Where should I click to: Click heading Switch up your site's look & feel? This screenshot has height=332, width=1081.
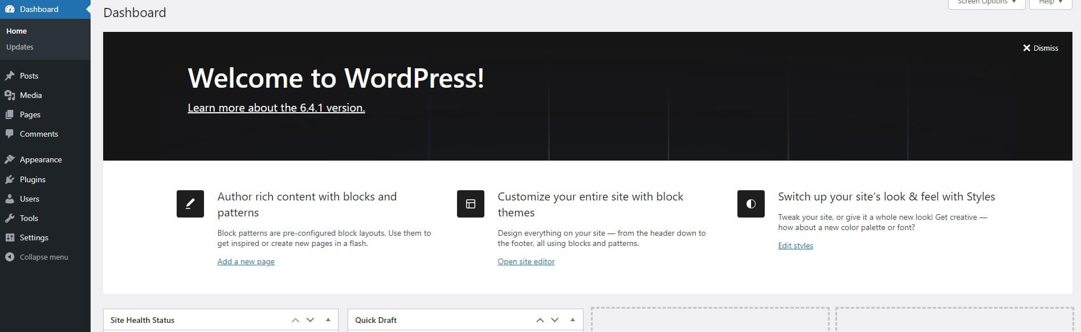coord(887,196)
